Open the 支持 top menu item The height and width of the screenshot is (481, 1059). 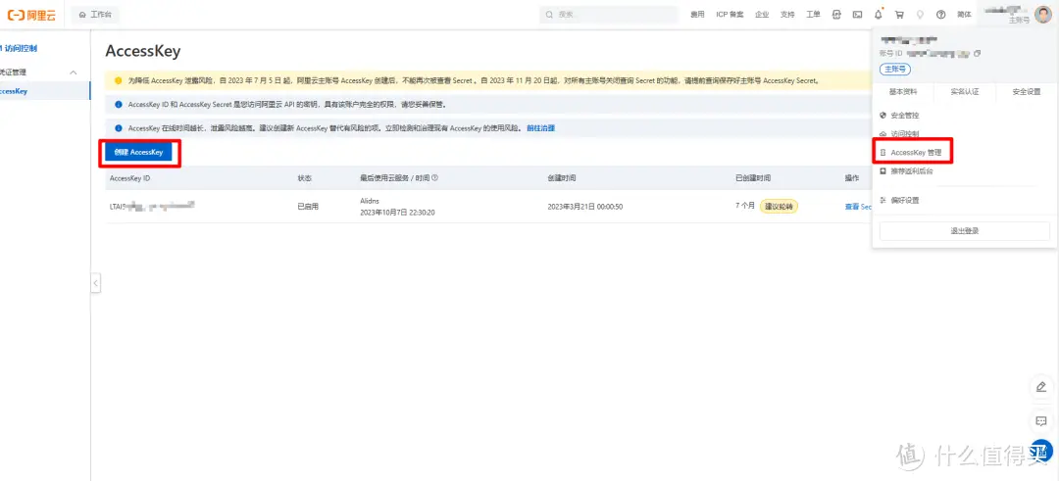[787, 14]
